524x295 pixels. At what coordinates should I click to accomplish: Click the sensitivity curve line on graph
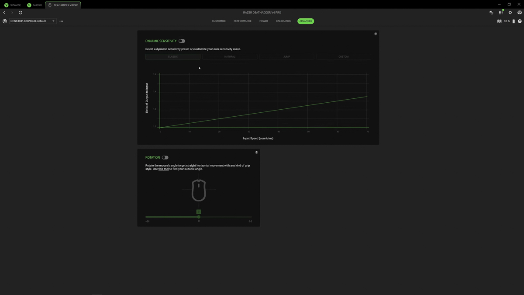[264, 112]
